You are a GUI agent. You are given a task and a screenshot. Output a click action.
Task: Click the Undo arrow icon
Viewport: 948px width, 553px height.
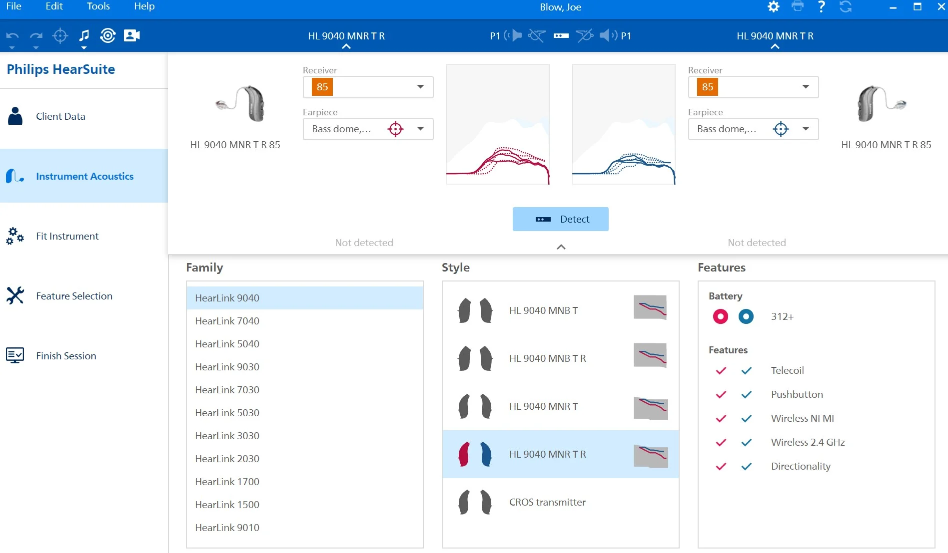pyautogui.click(x=12, y=36)
